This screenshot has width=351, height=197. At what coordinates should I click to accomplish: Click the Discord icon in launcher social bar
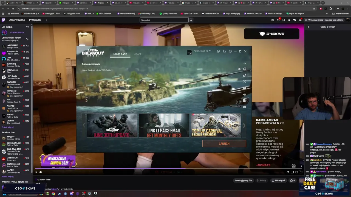click(x=245, y=107)
